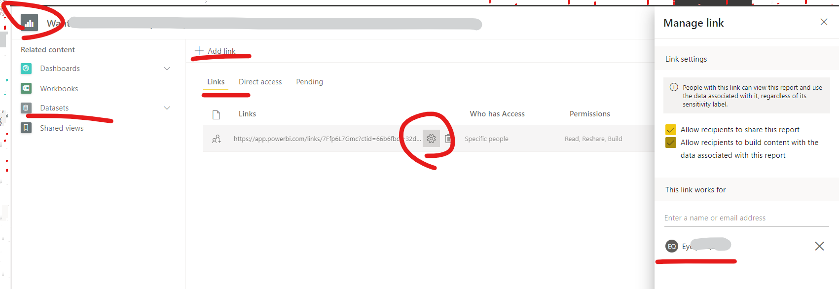Screen dimensions: 839x289
Task: Click the Links column header
Action: coord(247,114)
